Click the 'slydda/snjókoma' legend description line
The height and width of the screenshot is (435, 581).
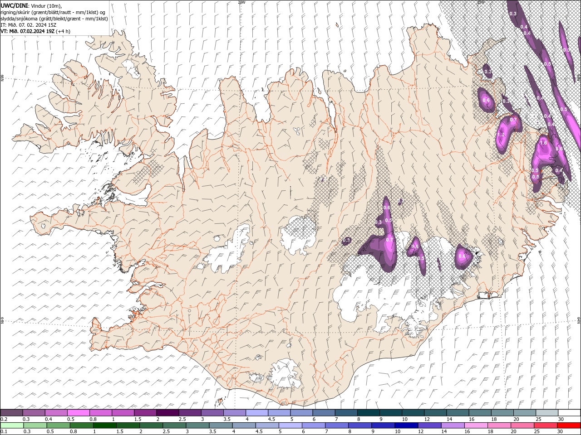tap(54, 19)
